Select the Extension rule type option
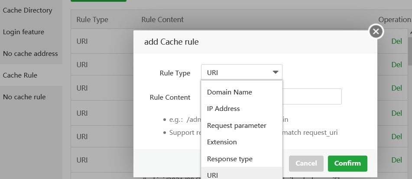The height and width of the screenshot is (179, 412). [x=222, y=142]
